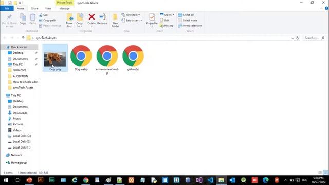Open the Open dropdown in ribbon
Image resolution: width=329 pixels, height=185 pixels.
pyautogui.click(x=167, y=15)
